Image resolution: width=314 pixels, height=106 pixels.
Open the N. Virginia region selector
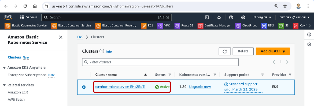pyautogui.click(x=262, y=17)
